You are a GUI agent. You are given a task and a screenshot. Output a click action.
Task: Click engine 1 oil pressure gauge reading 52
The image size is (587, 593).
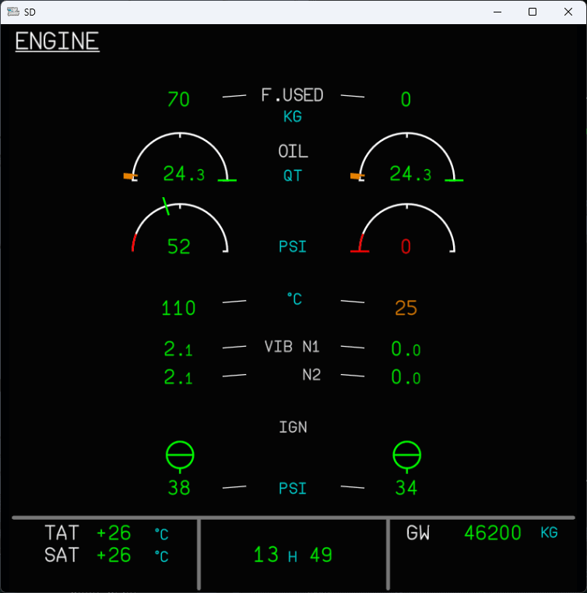(179, 247)
